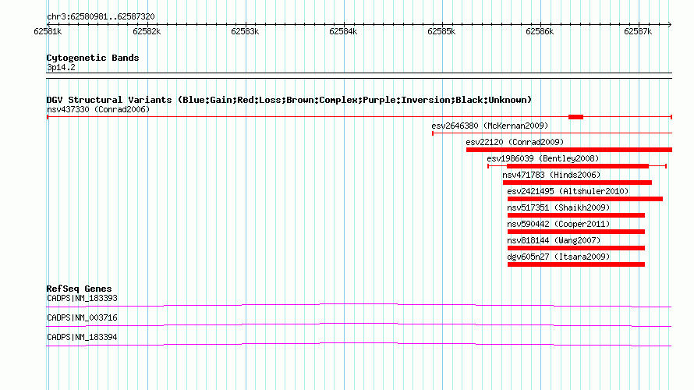Image resolution: width=694 pixels, height=390 pixels.
Task: Click the 62585k ruler tick label
Action: coord(441,31)
